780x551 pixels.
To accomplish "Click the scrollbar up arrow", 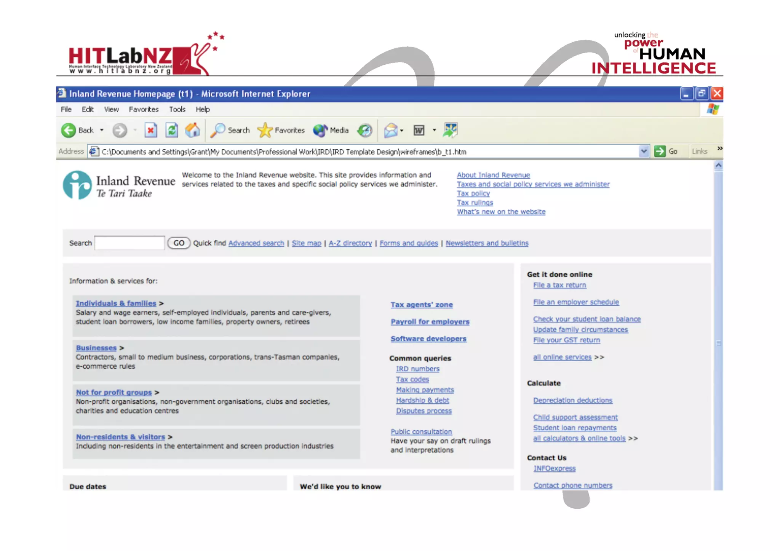I will (718, 165).
